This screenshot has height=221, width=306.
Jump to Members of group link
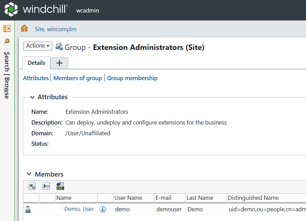click(x=78, y=78)
